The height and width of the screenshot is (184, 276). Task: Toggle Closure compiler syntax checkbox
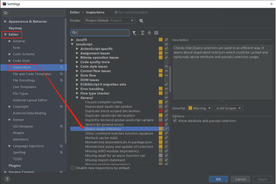pyautogui.click(x=166, y=102)
